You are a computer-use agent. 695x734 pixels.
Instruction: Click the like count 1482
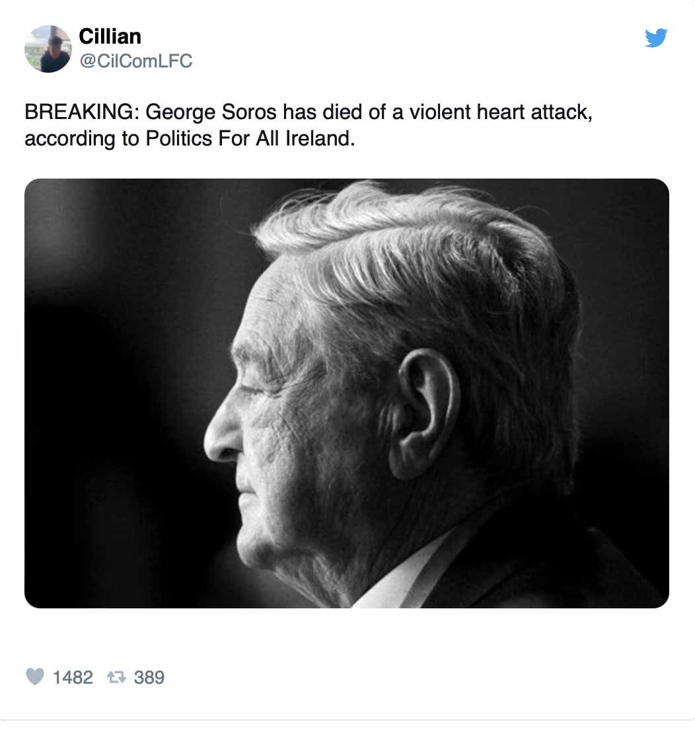point(73,677)
